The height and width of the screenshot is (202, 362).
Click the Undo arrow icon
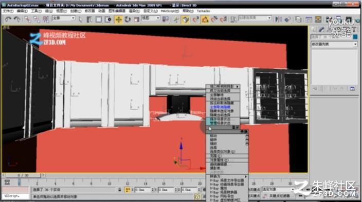pyautogui.click(x=8, y=19)
